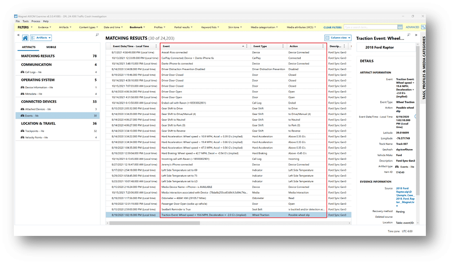454x264 pixels.
Task: Collapse the left navigation pane with double chevron
Action: click(18, 35)
